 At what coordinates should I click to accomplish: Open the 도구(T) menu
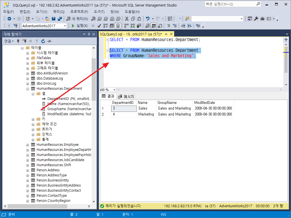click(x=99, y=12)
